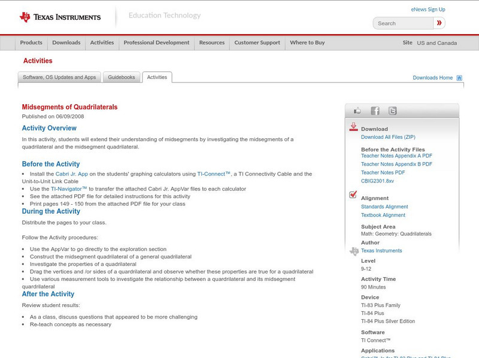The height and width of the screenshot is (358, 479).
Task: Follow the Cabri Jr. App link
Action: click(71, 174)
